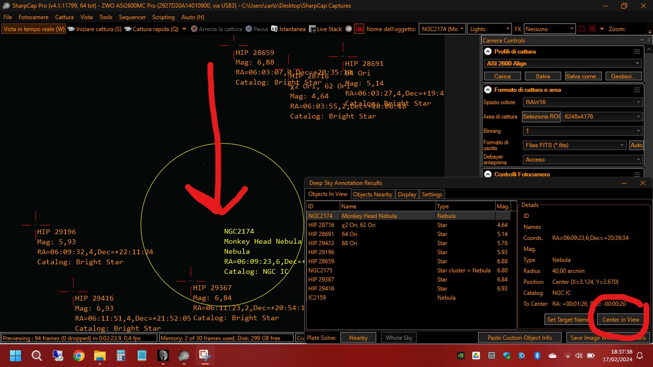Open File Explorer from the taskbar

(99, 356)
